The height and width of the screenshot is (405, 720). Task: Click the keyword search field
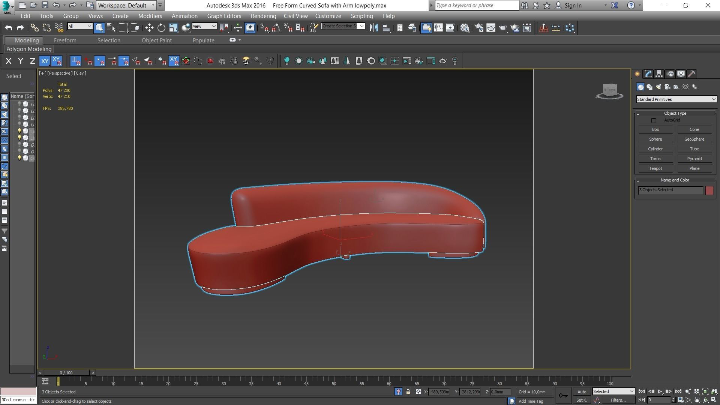[x=477, y=5]
